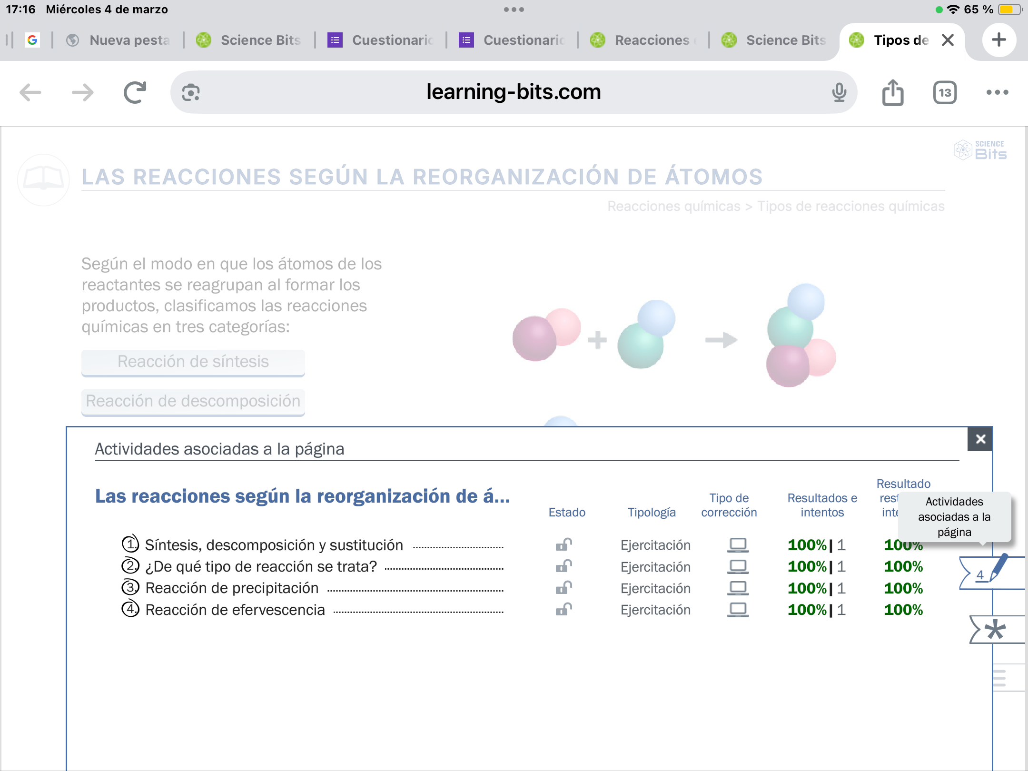Open the tab overview showing 13
Image resolution: width=1028 pixels, height=771 pixels.
tap(945, 92)
